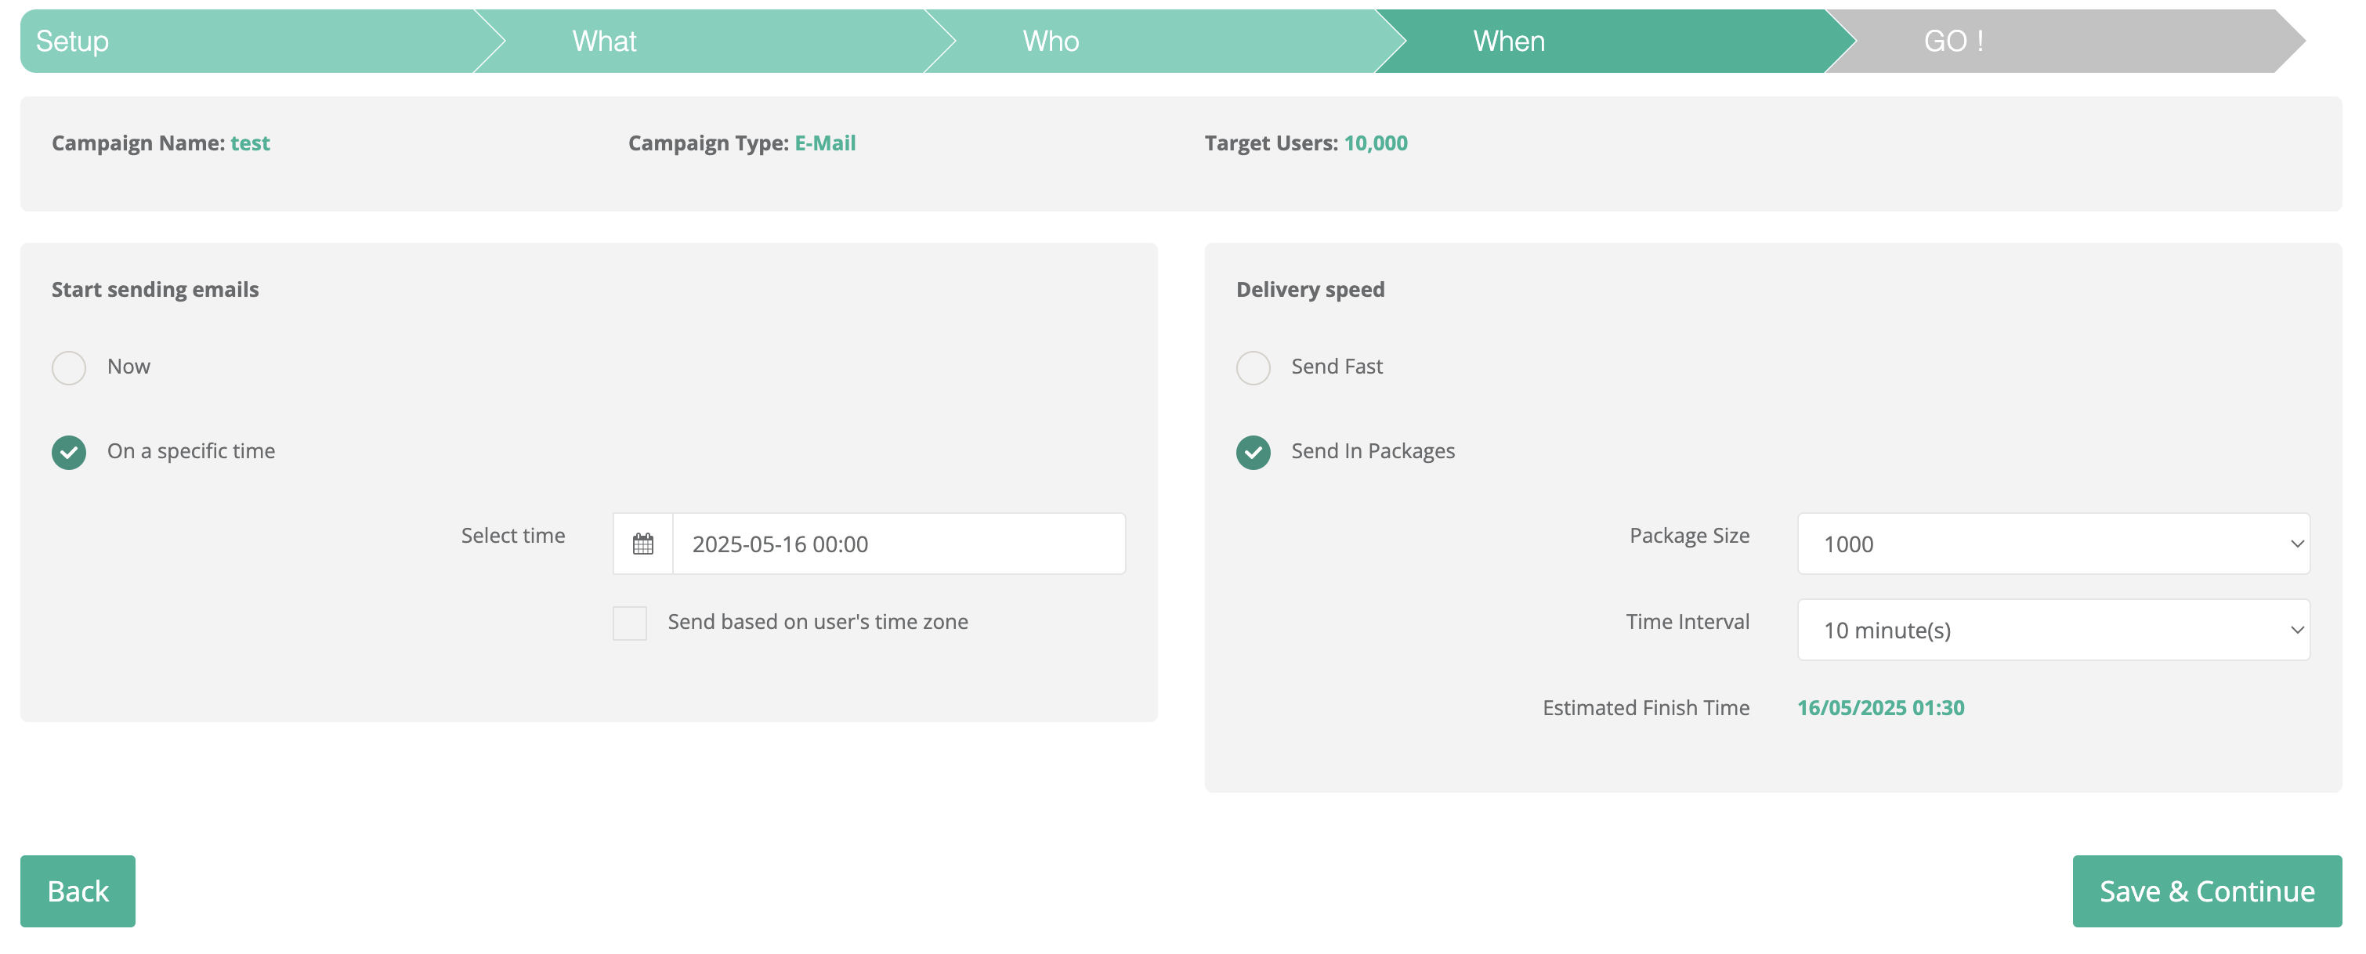Choose On a specific time option
The height and width of the screenshot is (954, 2366).
(69, 452)
